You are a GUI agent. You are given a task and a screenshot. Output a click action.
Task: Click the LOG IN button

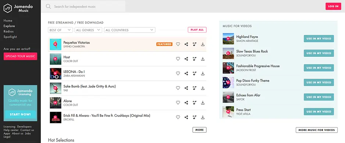333,6
